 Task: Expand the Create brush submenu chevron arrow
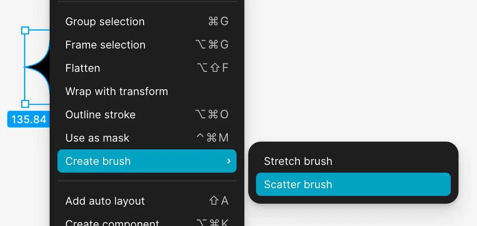point(229,161)
